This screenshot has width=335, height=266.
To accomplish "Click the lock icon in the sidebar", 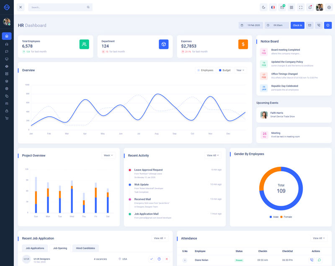I will click(x=7, y=111).
